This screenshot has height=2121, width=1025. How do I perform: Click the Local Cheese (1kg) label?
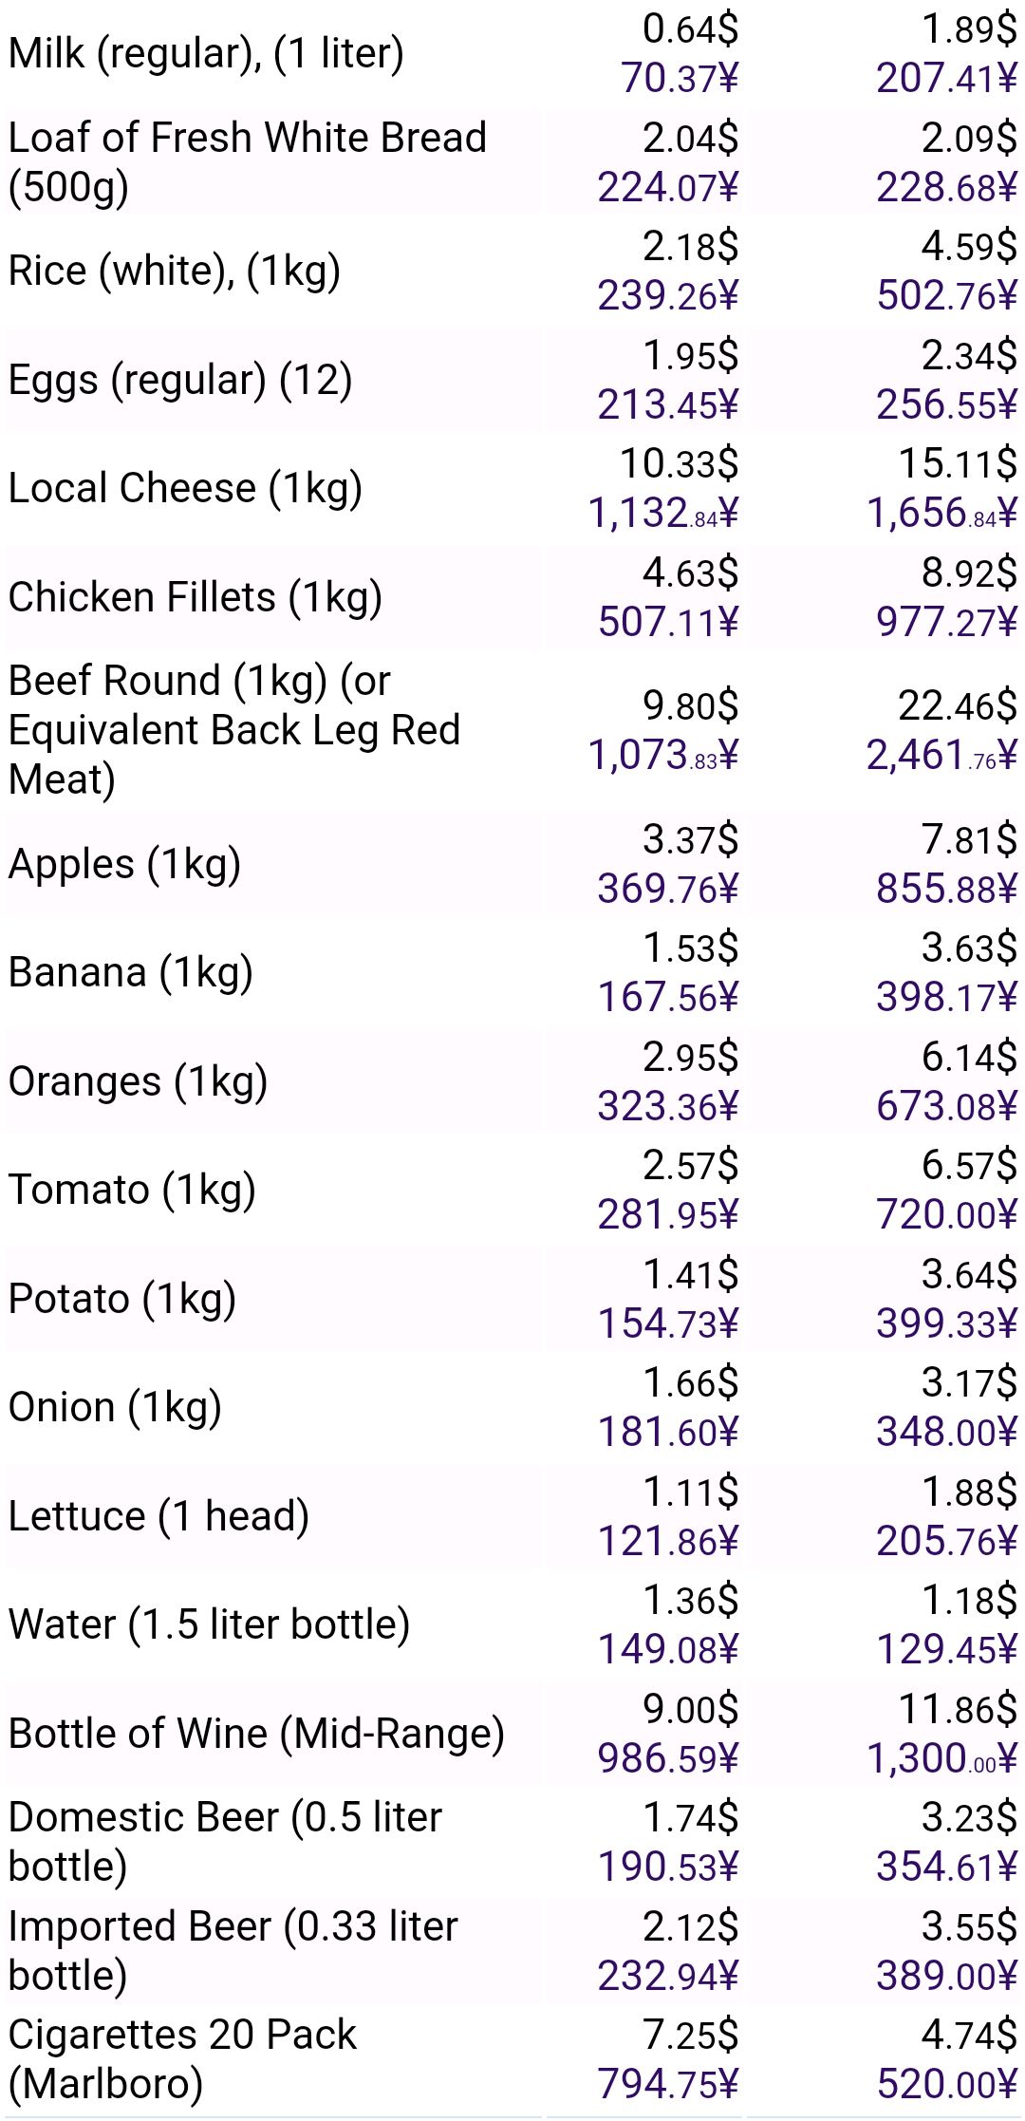[185, 489]
